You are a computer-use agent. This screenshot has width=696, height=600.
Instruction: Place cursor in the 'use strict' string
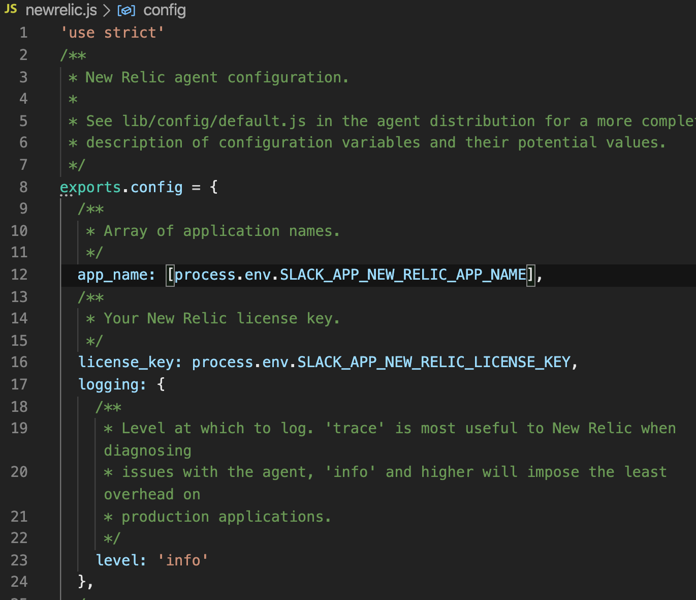click(112, 33)
